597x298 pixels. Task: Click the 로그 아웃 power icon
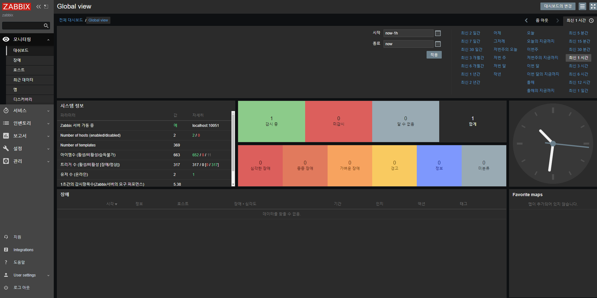pyautogui.click(x=6, y=288)
